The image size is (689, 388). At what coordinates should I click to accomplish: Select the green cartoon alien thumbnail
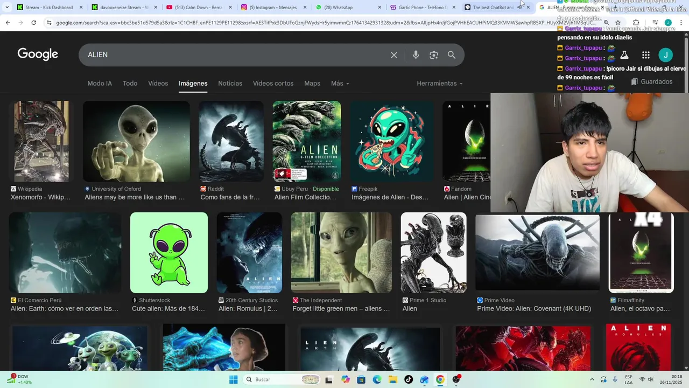(x=169, y=253)
